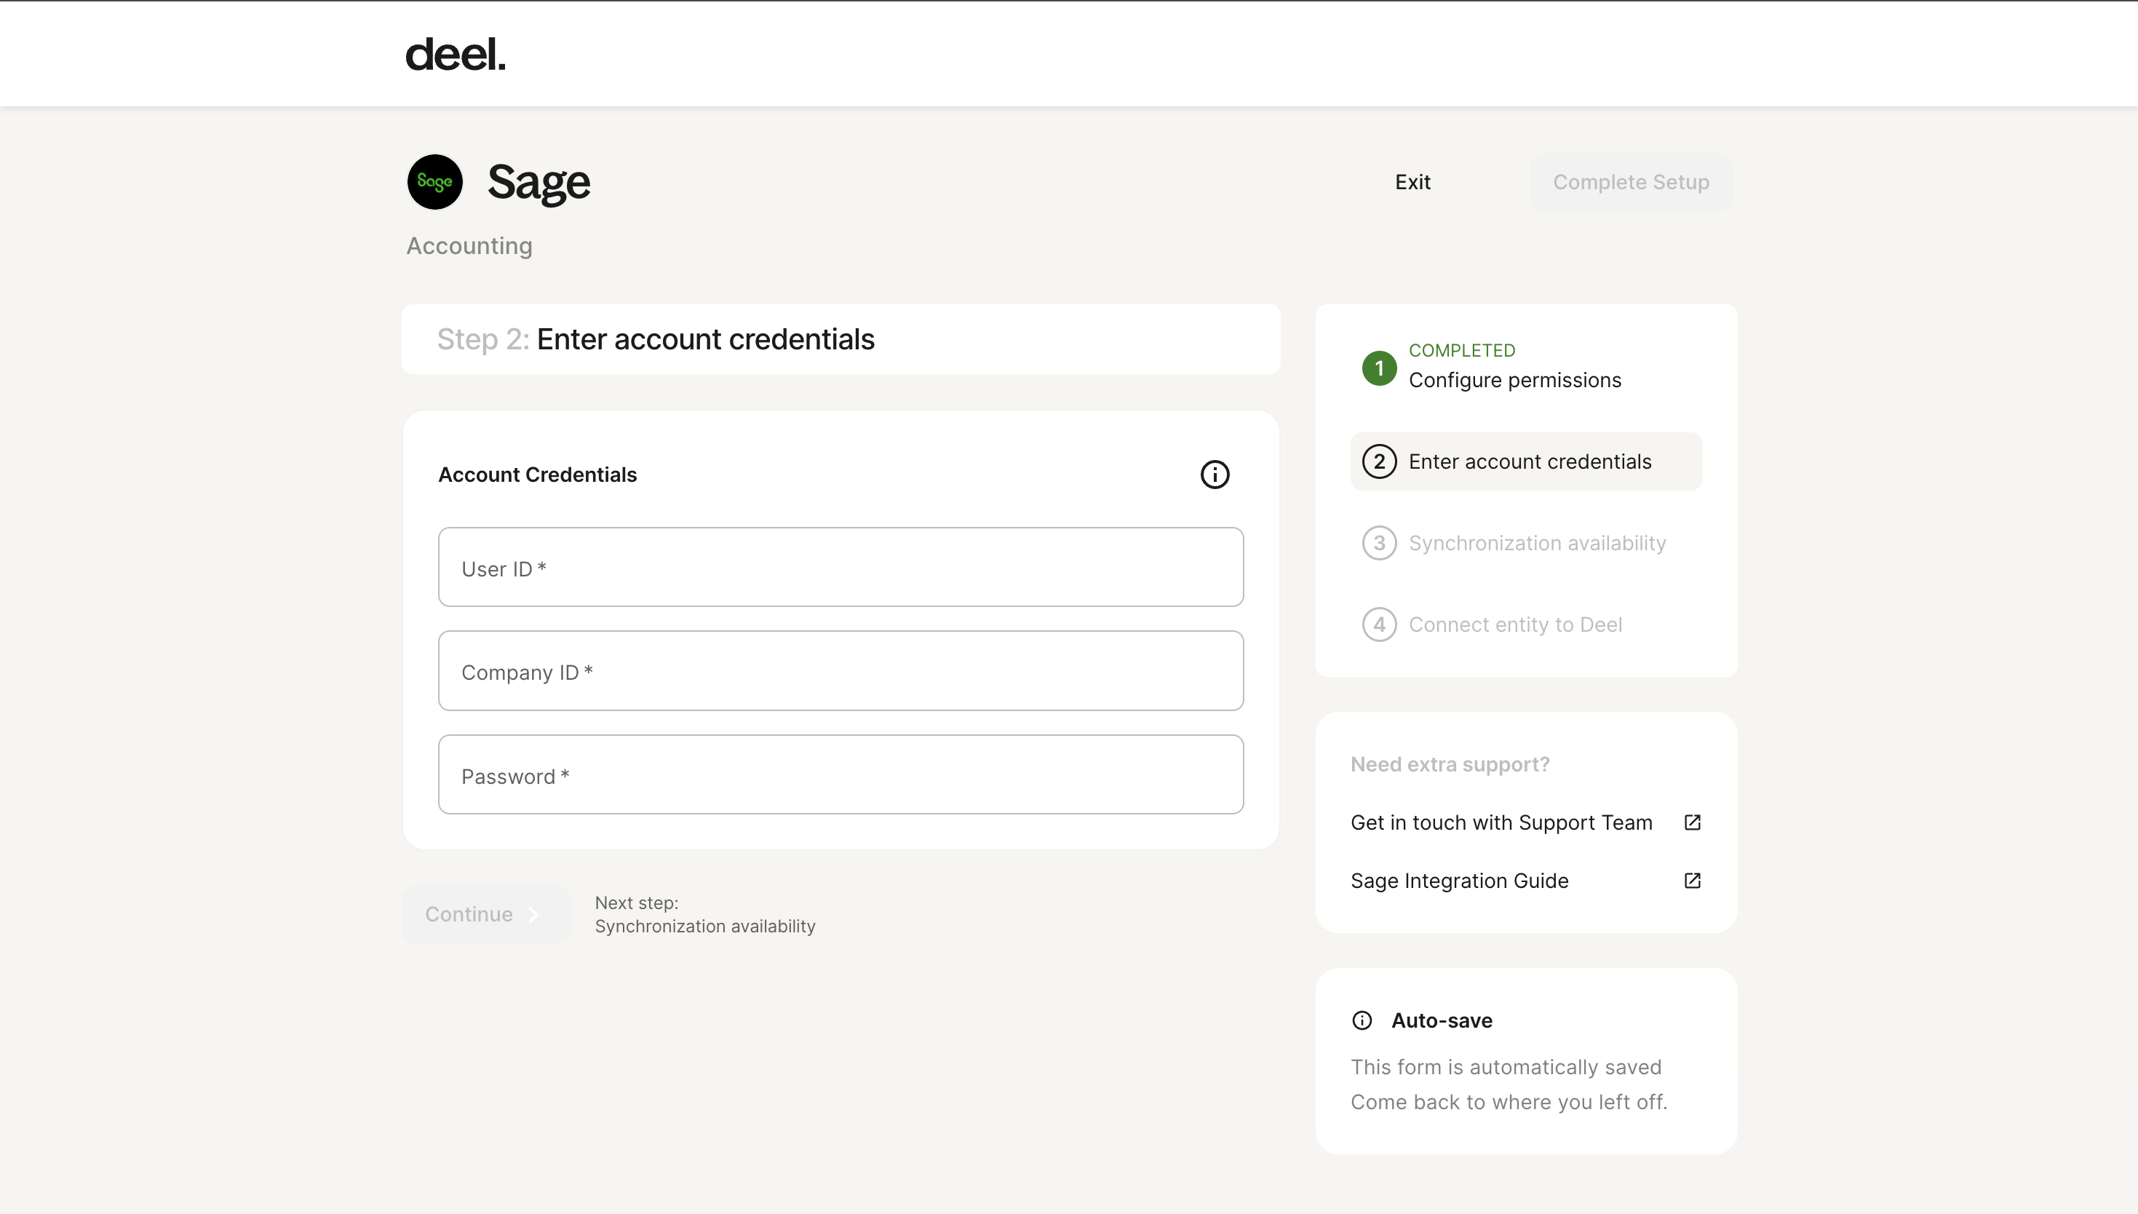The image size is (2138, 1214).
Task: Click the 'Account Credentials' heading
Action: pos(538,475)
